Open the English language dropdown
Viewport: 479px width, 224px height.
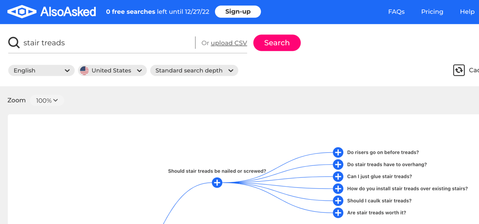click(41, 70)
